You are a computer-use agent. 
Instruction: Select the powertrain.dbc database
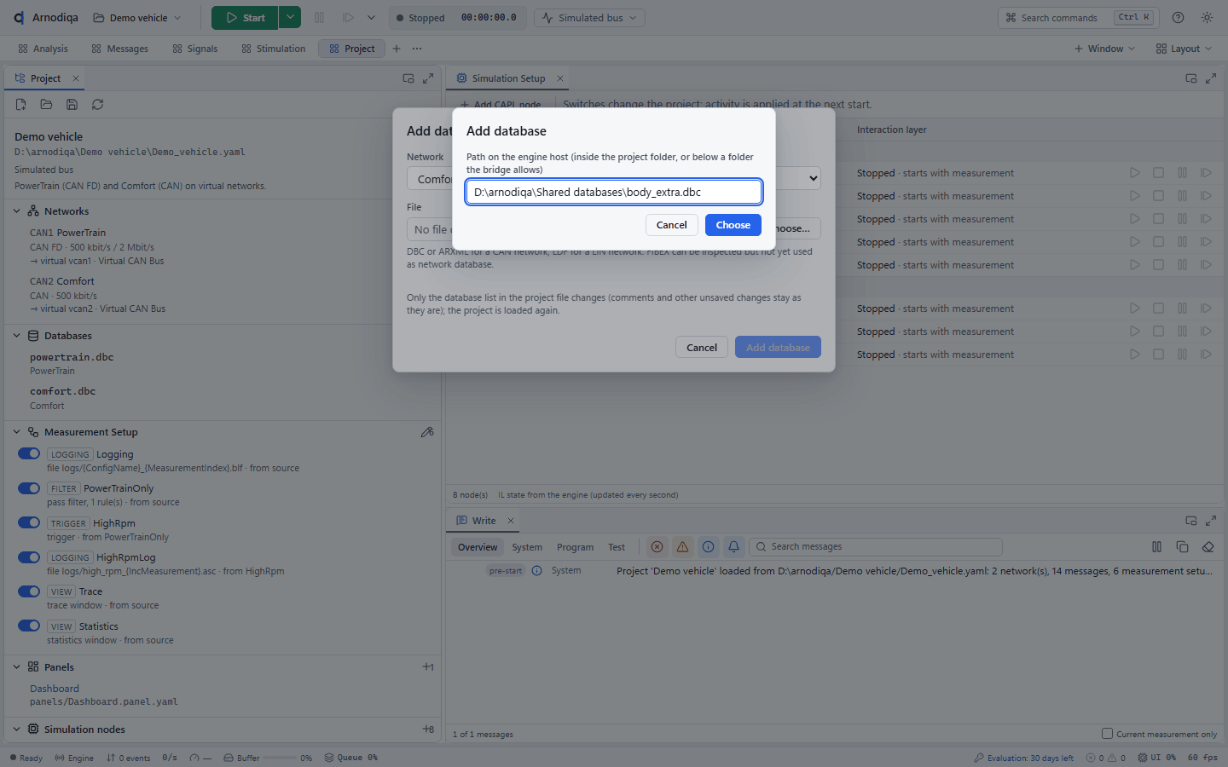(x=72, y=357)
